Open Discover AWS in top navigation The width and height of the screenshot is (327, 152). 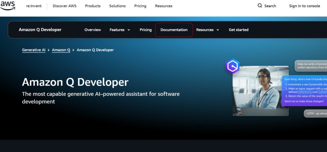coord(65,6)
